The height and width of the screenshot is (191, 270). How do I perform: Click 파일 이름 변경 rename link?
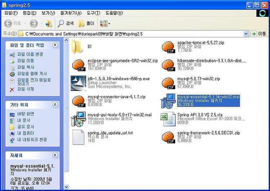30,54
